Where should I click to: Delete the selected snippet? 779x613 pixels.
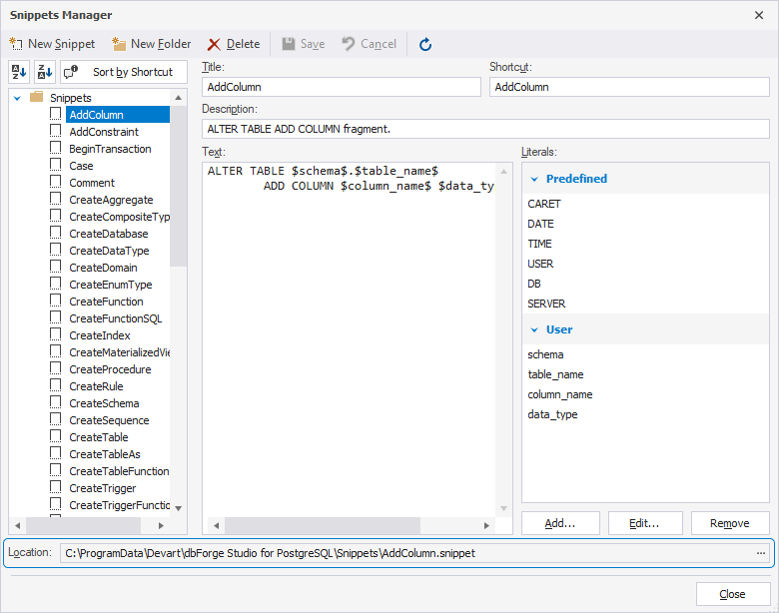234,44
